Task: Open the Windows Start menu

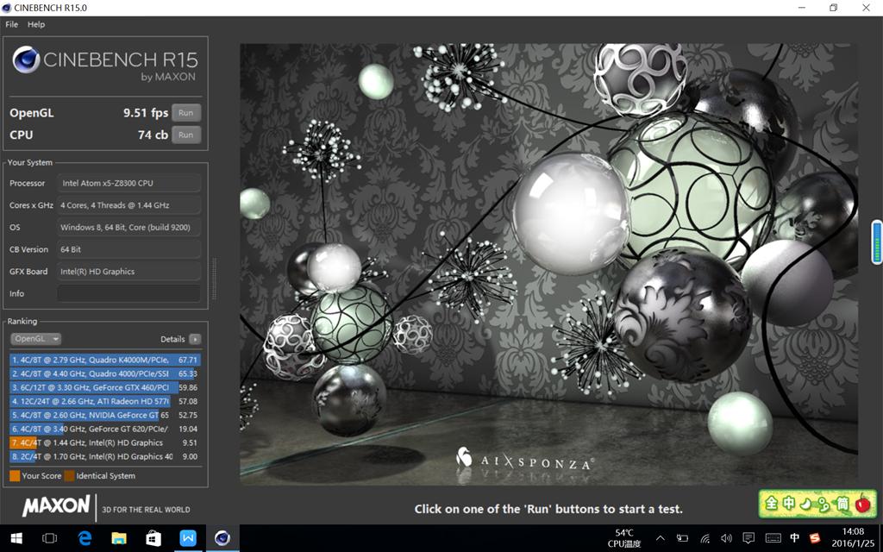Action: click(16, 538)
